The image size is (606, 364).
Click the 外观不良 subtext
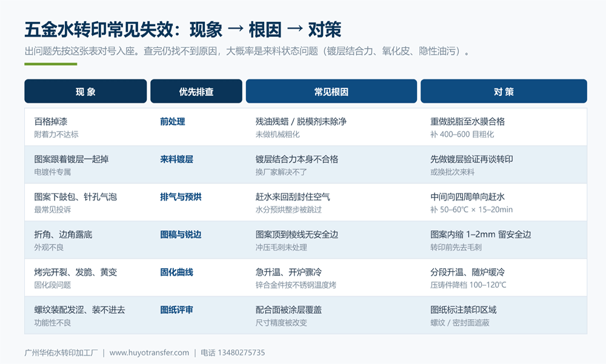click(x=48, y=247)
